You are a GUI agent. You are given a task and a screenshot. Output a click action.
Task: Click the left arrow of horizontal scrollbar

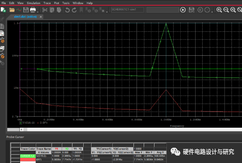click(x=21, y=129)
